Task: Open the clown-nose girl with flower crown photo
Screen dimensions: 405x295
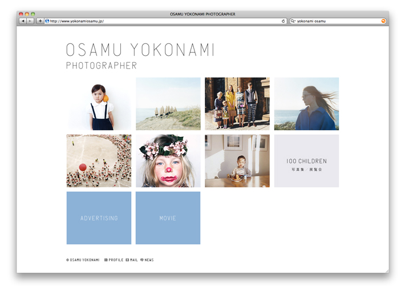Action: coord(168,161)
